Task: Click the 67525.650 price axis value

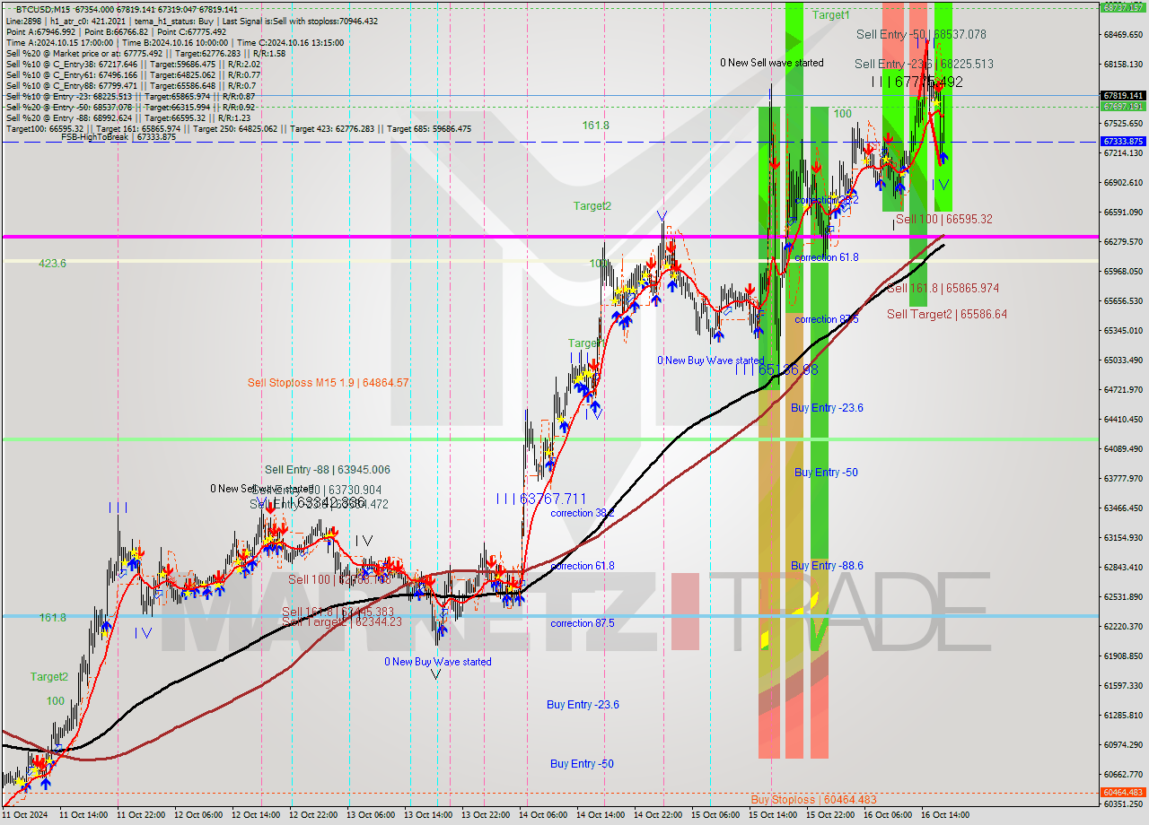Action: click(1123, 123)
